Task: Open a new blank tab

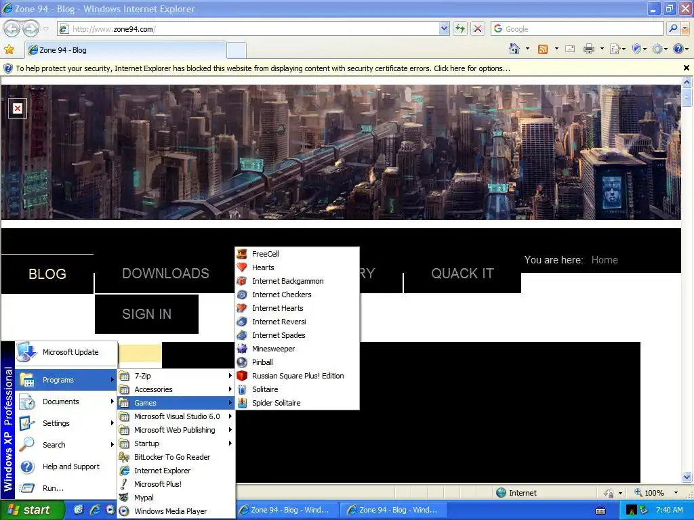Action: (237, 50)
